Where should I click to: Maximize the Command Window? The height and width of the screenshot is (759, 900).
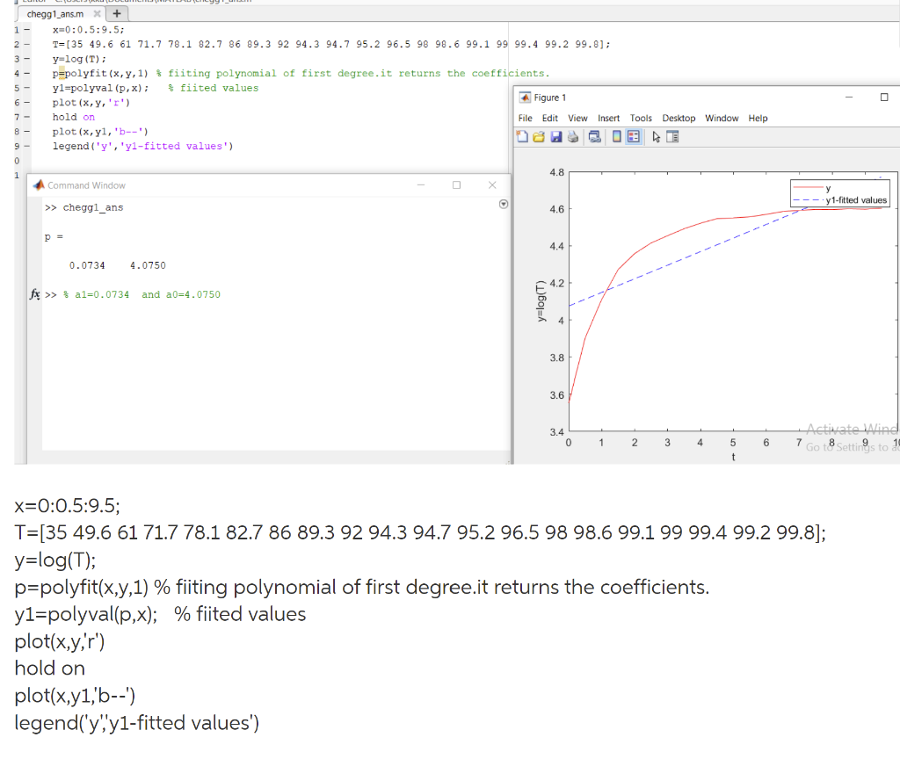(x=456, y=184)
